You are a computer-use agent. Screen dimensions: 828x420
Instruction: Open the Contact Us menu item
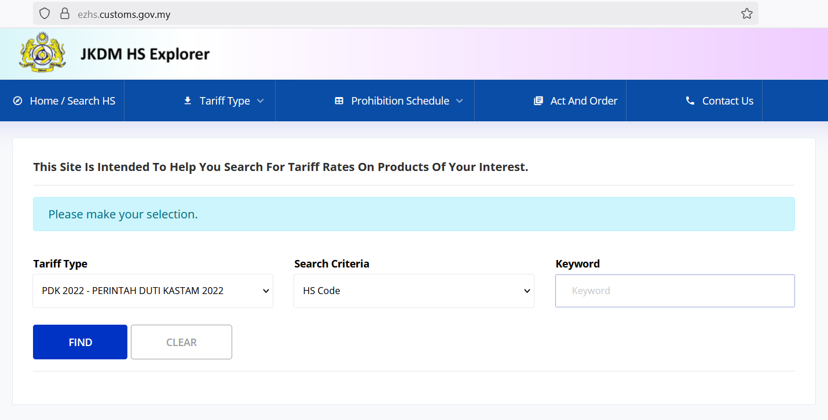tap(727, 101)
